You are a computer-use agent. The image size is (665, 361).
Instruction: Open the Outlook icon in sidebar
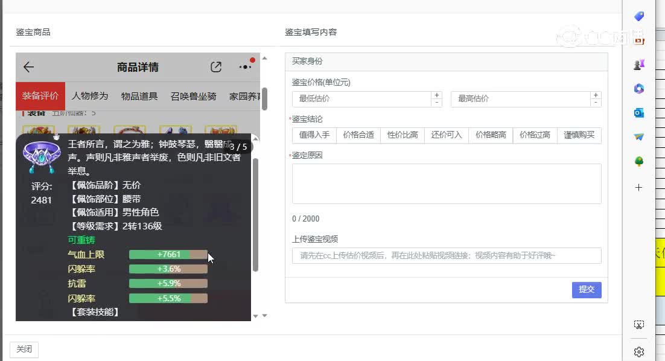pyautogui.click(x=638, y=113)
